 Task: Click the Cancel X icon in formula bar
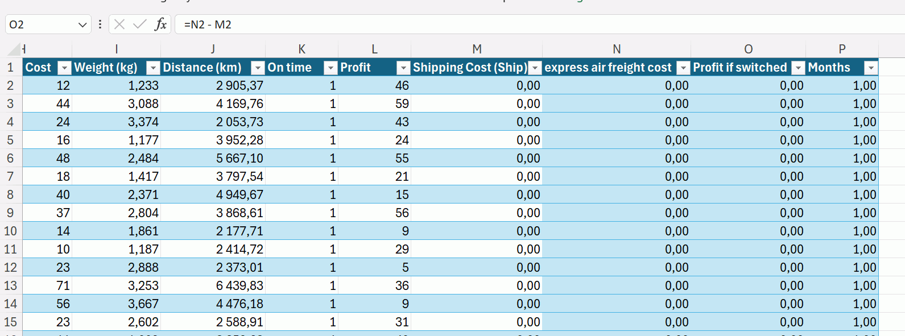point(119,24)
